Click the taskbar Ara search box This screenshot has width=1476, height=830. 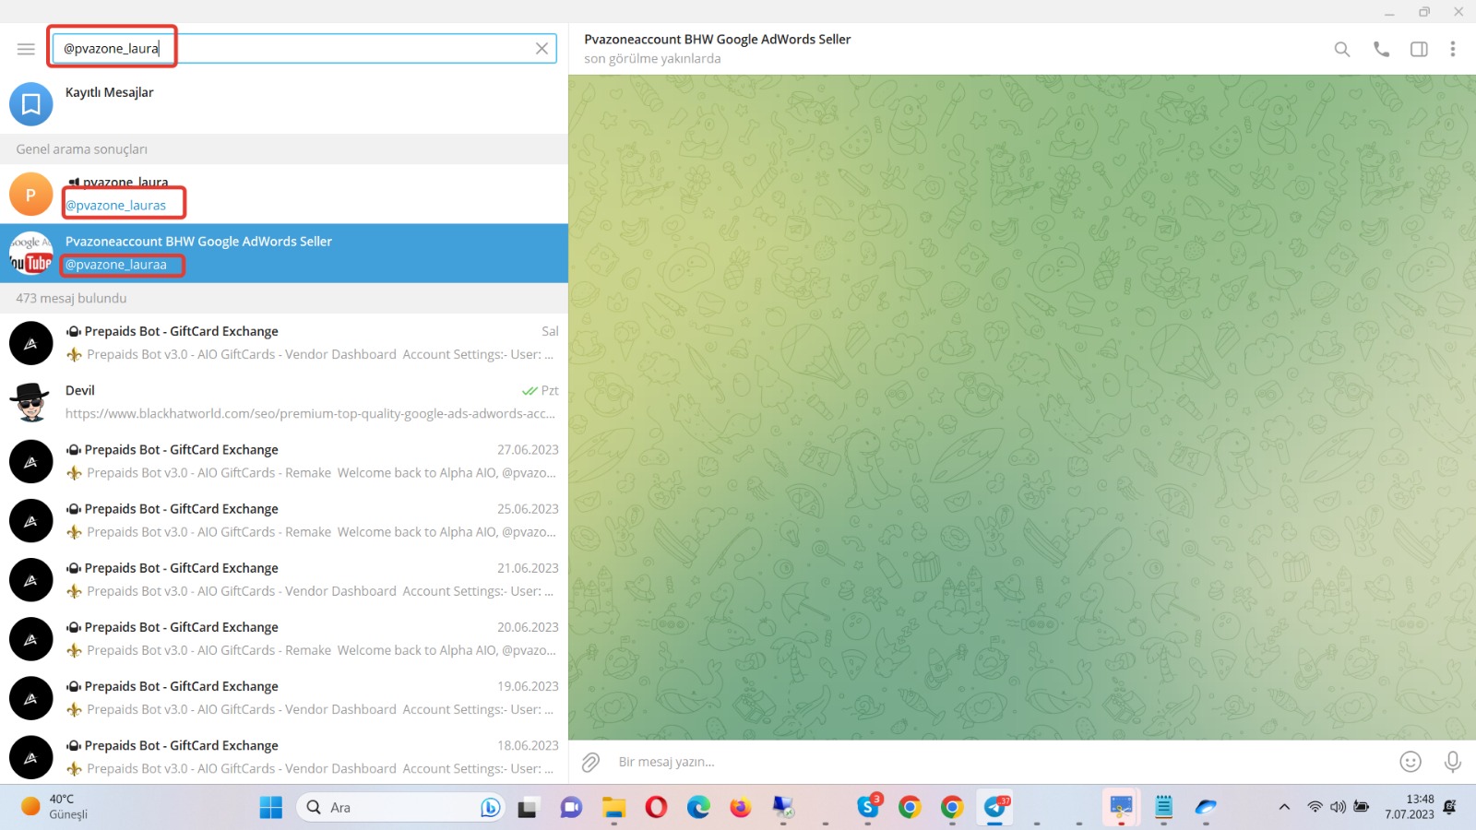pyautogui.click(x=400, y=808)
